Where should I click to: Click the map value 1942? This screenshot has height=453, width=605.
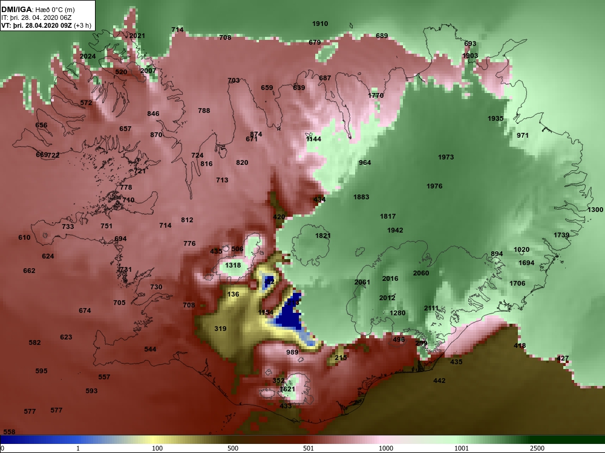coord(395,230)
